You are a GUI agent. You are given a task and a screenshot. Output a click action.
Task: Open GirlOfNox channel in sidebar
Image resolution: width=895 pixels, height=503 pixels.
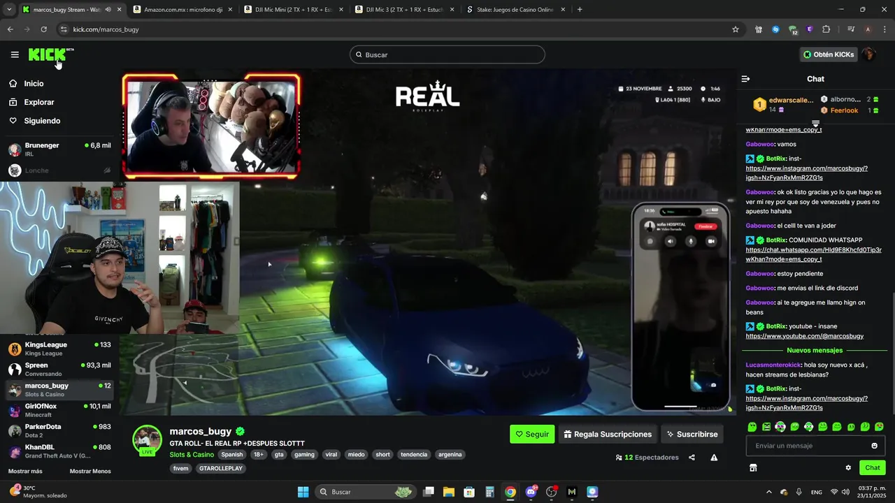point(59,410)
